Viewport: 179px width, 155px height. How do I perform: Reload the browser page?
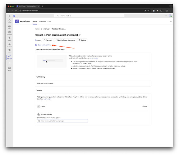coord(16,11)
